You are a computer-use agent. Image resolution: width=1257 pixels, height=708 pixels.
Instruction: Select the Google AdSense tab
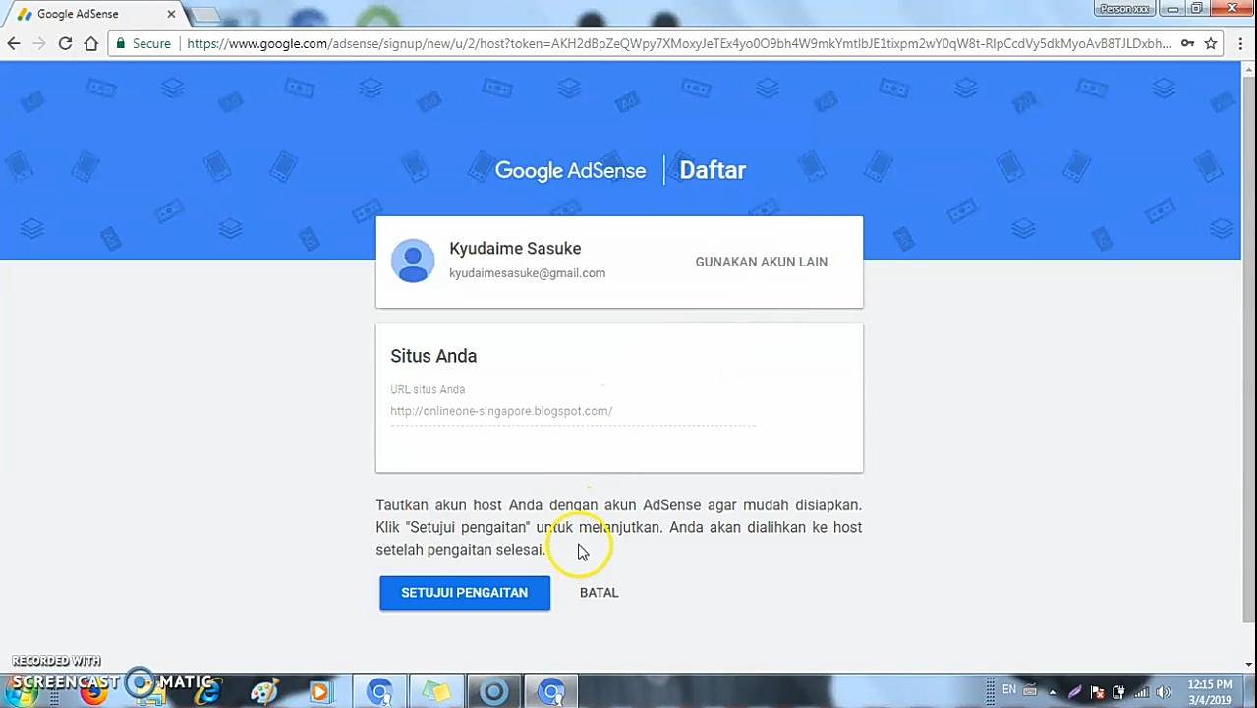95,14
